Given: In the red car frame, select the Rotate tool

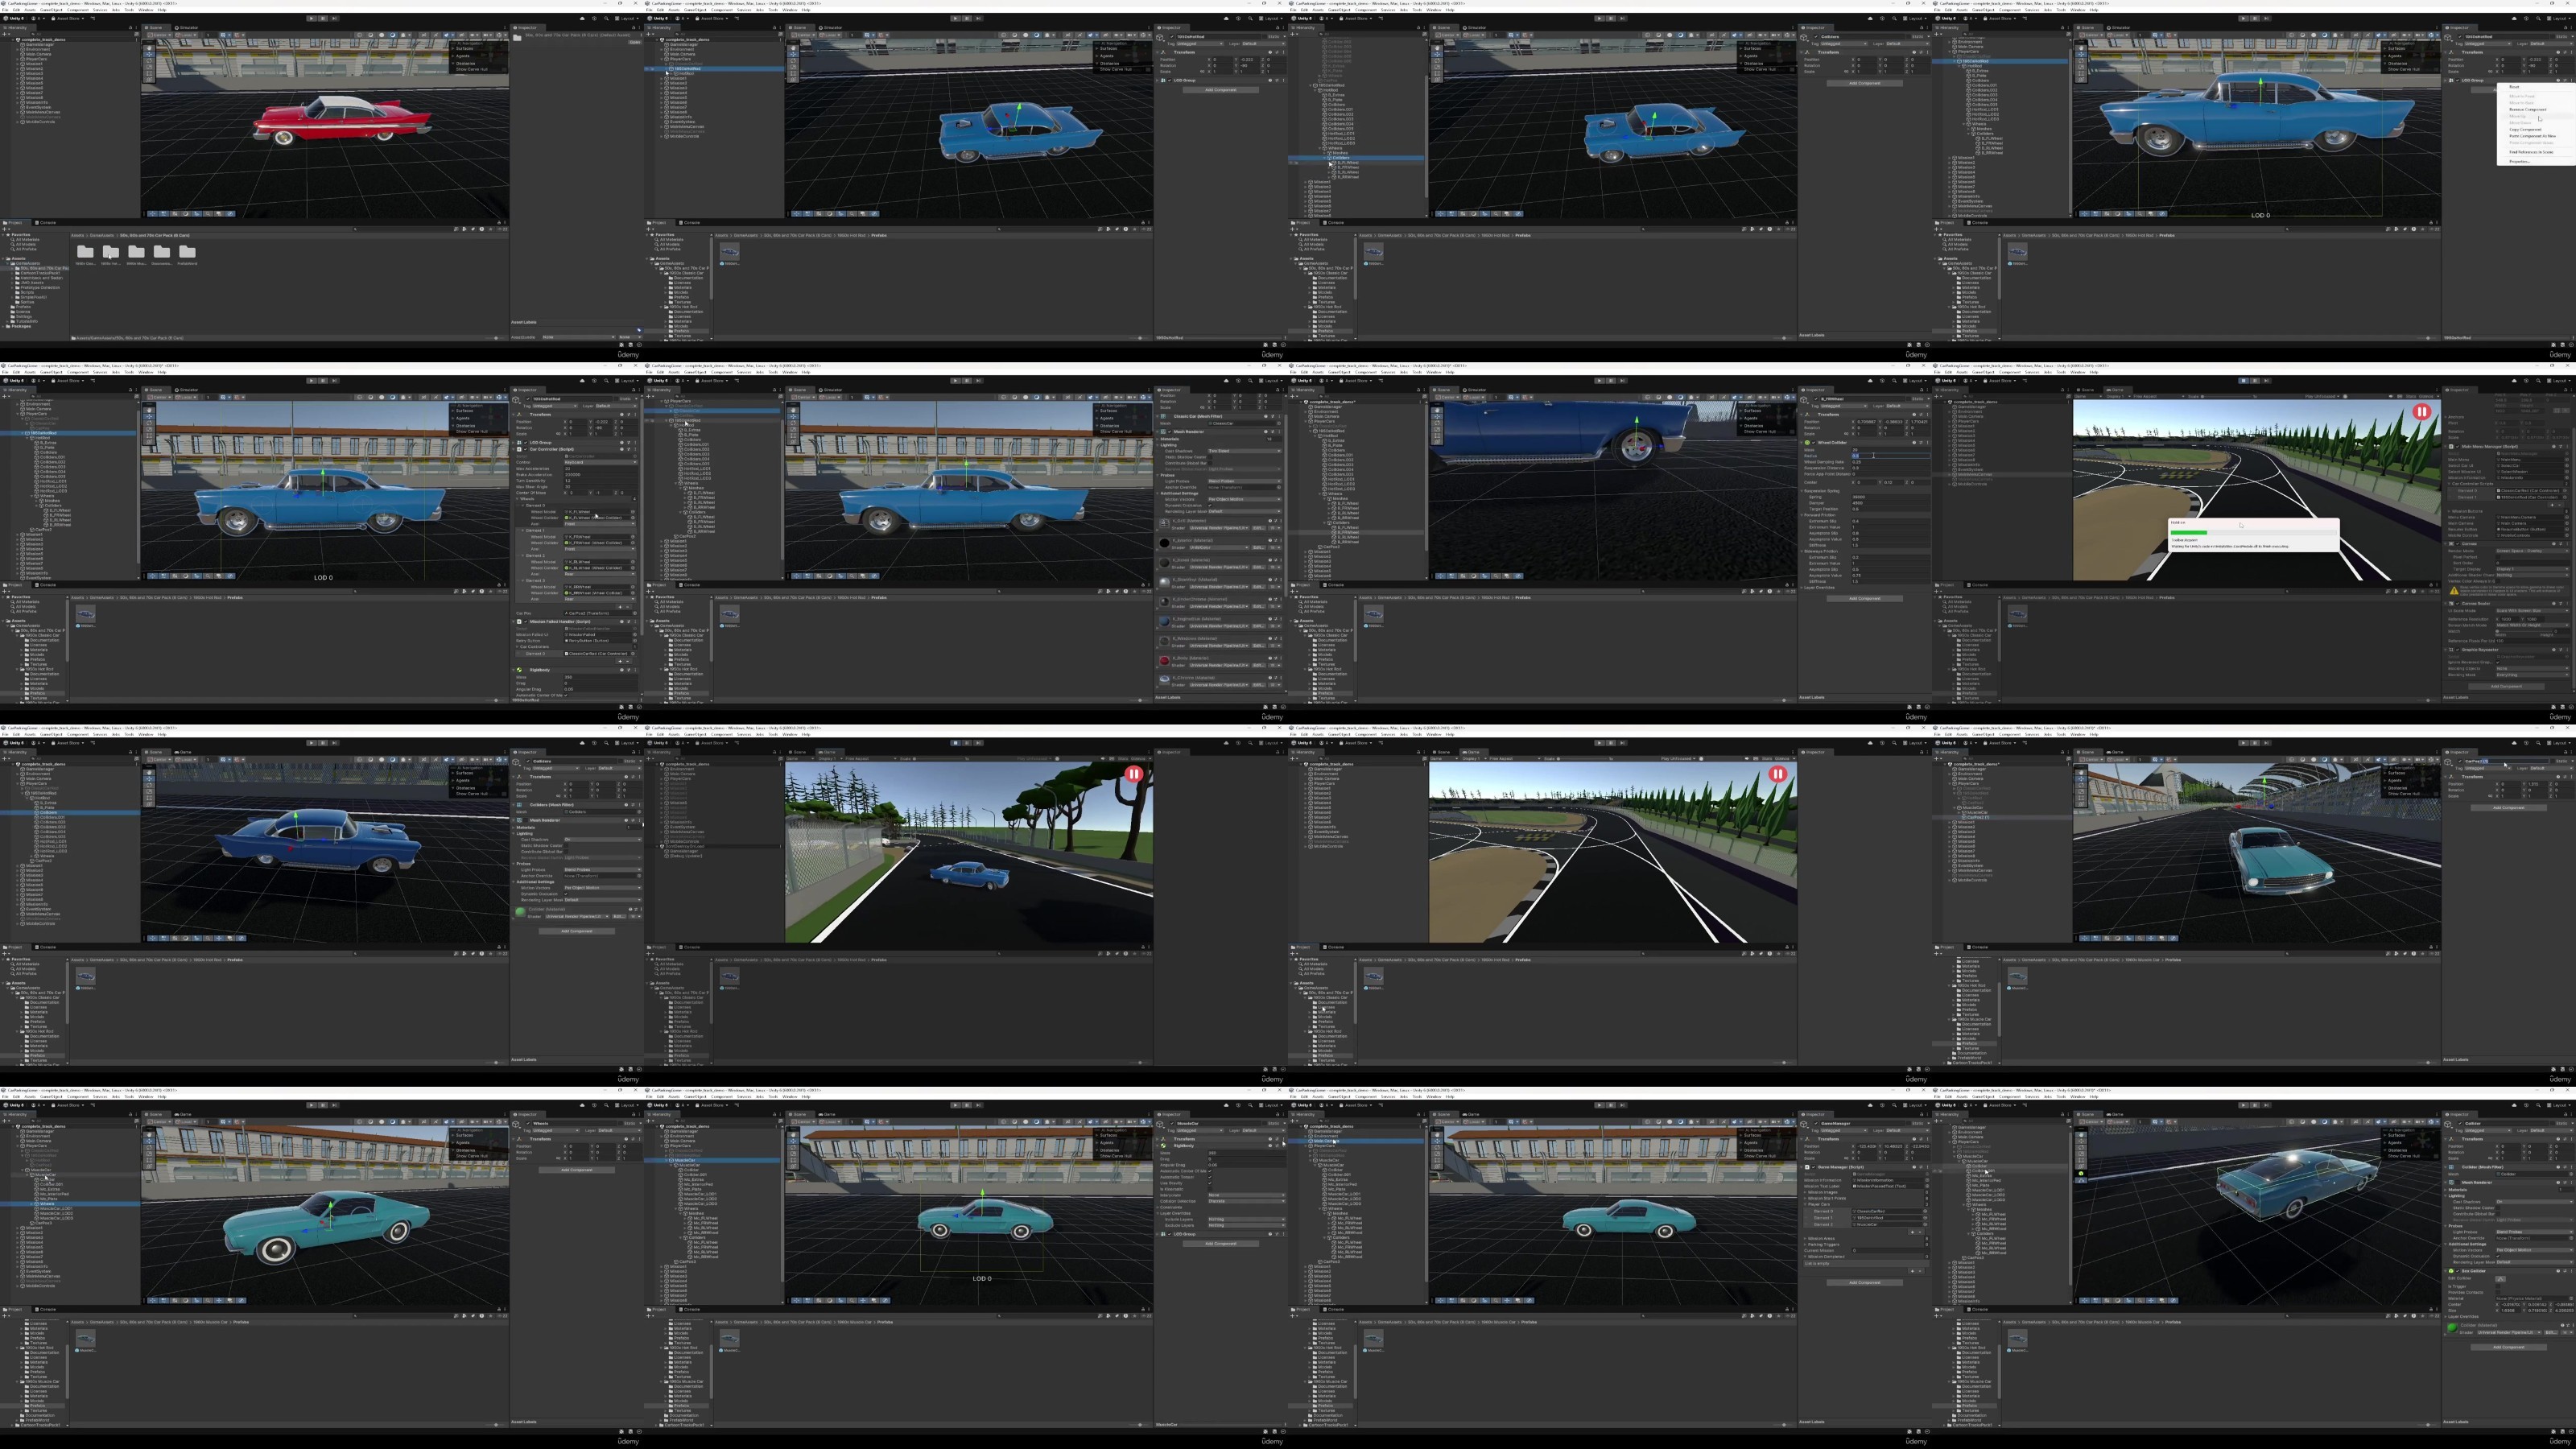Looking at the screenshot, I should click(x=149, y=61).
